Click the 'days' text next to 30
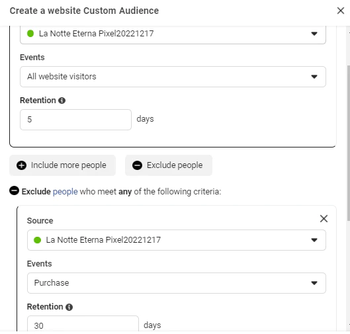 [152, 325]
